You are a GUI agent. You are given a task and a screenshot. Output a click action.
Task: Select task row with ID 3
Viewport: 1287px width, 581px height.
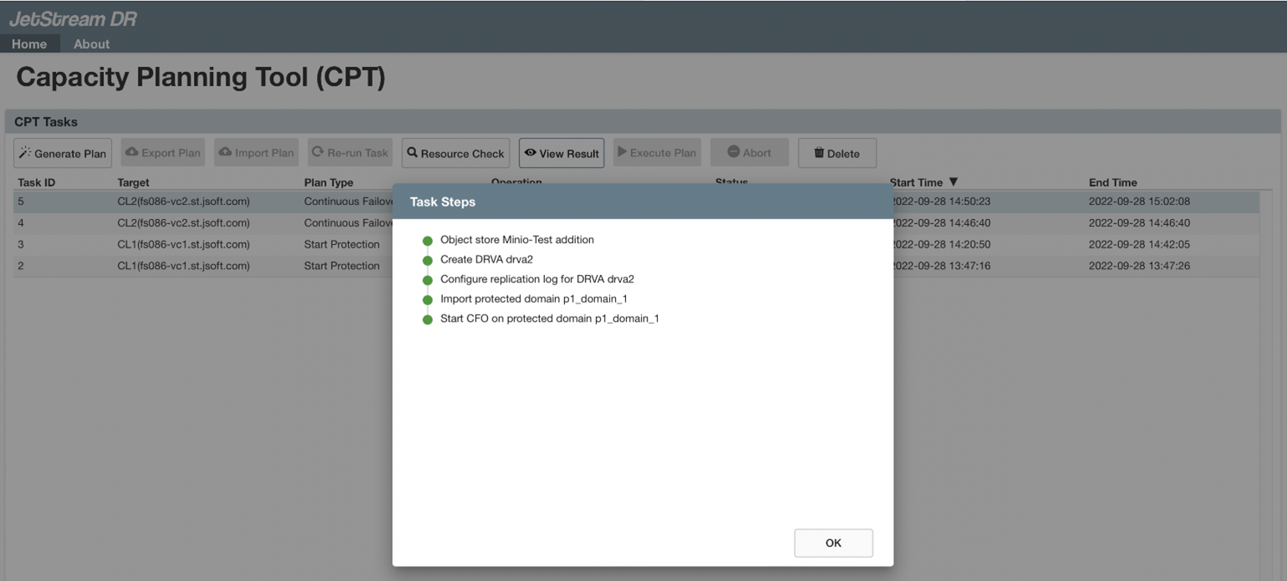point(201,245)
